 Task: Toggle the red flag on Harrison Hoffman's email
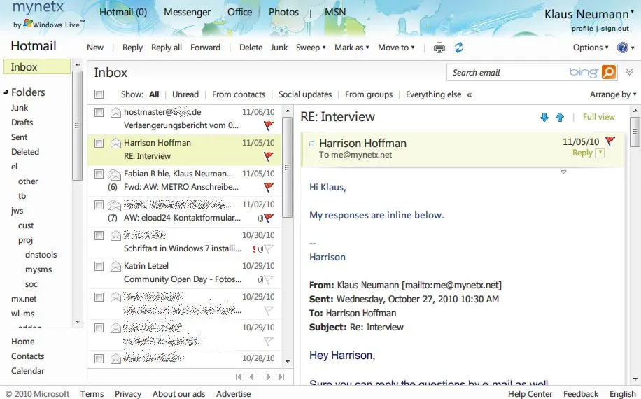pos(268,157)
